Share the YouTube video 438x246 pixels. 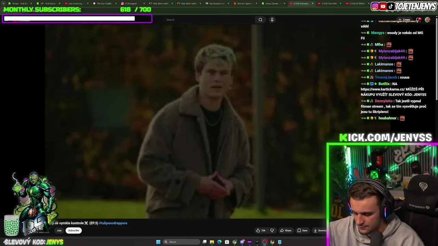tap(286, 231)
